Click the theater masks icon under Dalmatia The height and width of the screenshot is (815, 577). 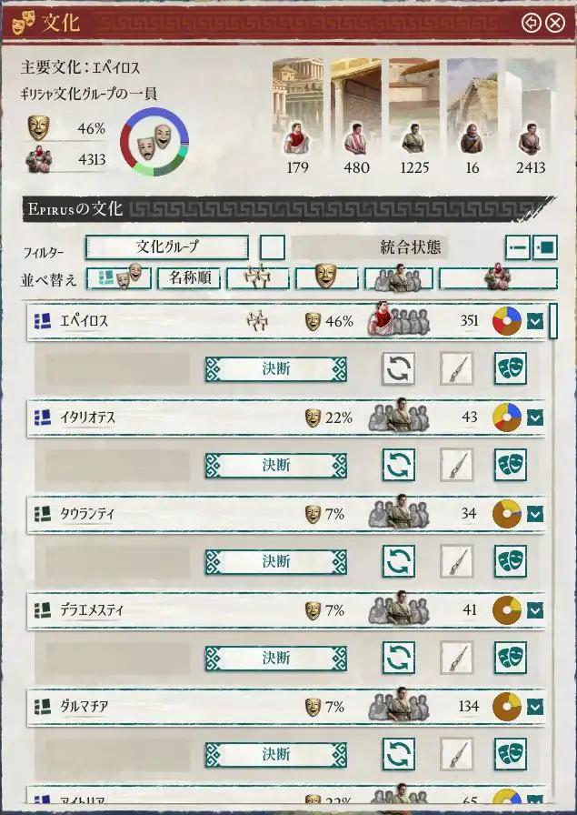pos(510,754)
